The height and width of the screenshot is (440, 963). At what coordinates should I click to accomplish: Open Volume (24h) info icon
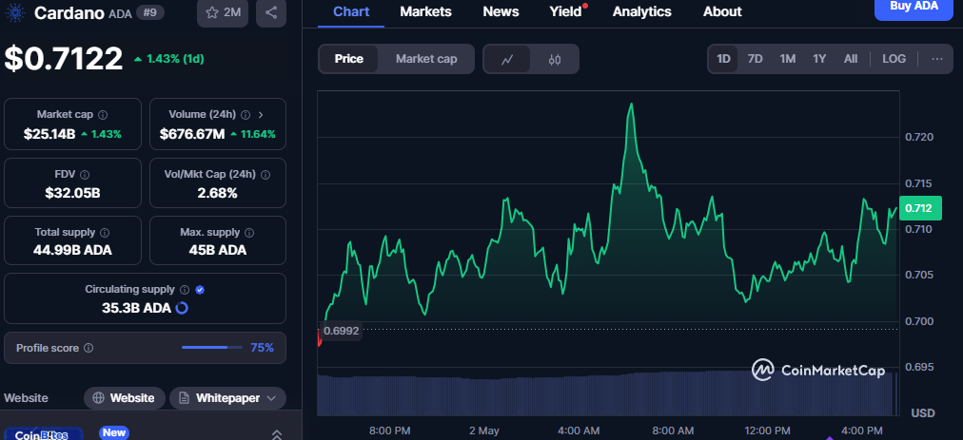[x=246, y=115]
